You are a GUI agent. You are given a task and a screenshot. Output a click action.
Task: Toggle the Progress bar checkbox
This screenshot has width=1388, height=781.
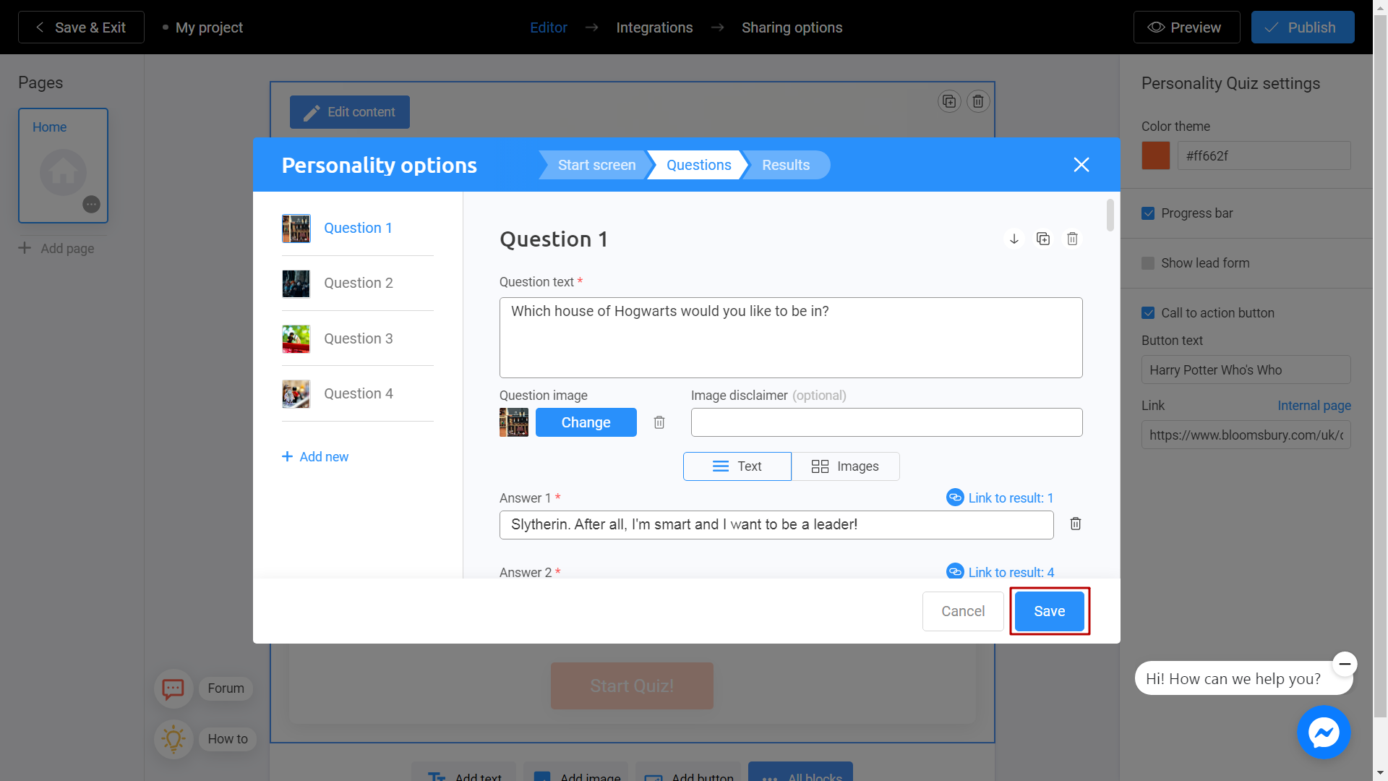point(1149,212)
